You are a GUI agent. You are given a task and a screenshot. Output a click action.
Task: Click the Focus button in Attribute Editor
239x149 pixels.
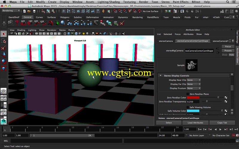pos(228,46)
